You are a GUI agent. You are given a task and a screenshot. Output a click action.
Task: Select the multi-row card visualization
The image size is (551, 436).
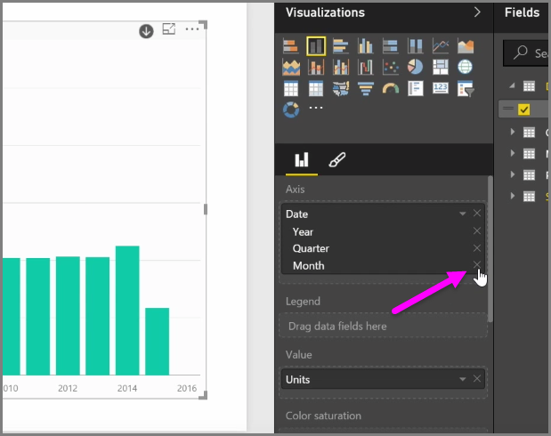click(415, 88)
